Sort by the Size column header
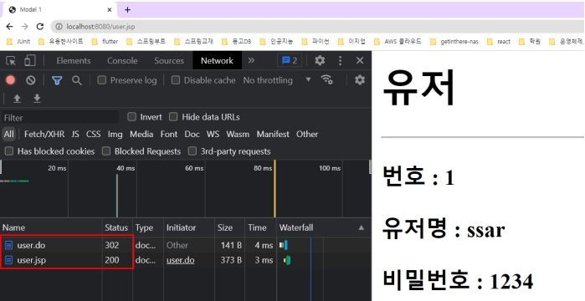 [x=229, y=227]
